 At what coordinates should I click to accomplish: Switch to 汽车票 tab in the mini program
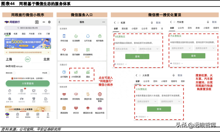[x=32, y=34]
